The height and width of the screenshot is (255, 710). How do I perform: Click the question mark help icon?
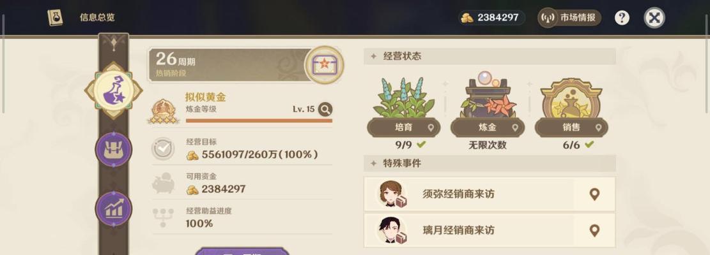tap(622, 18)
